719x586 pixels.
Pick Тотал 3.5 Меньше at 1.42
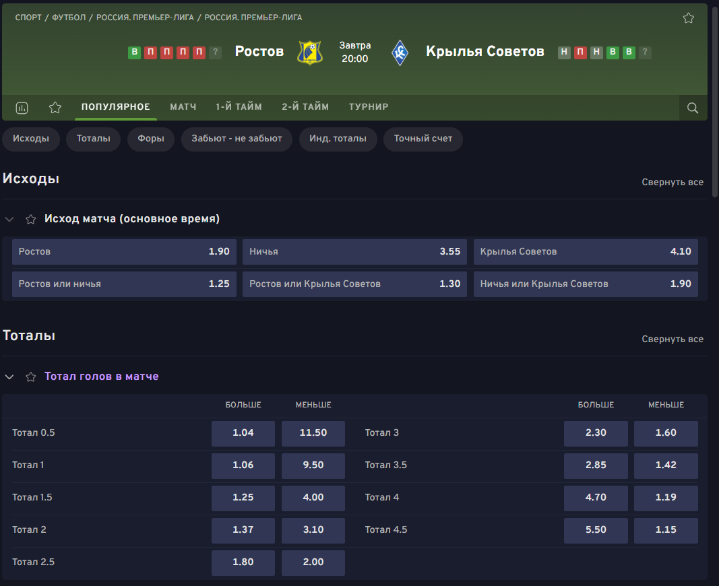(x=666, y=465)
